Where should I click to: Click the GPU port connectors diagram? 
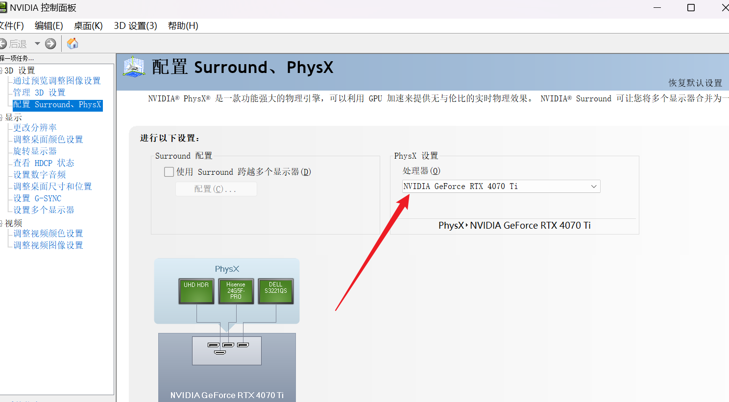tap(227, 351)
